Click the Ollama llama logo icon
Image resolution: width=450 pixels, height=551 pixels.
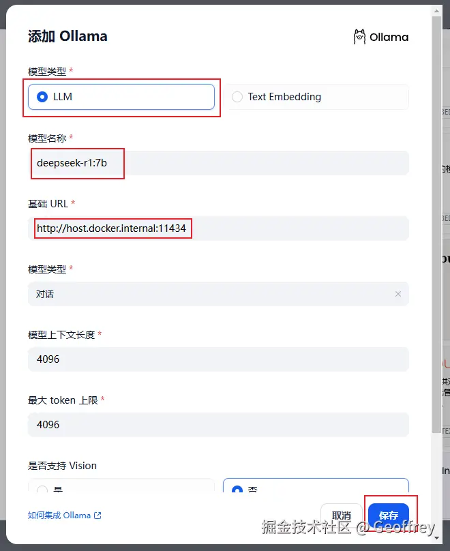(359, 36)
